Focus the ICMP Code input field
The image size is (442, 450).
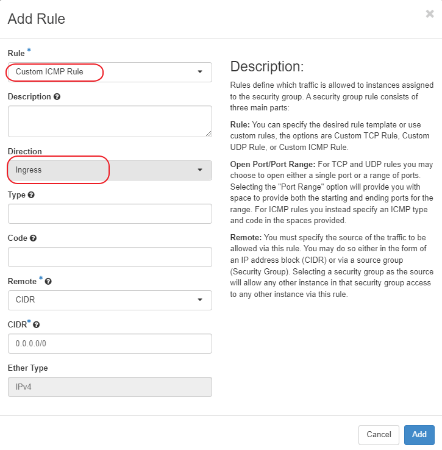(110, 257)
